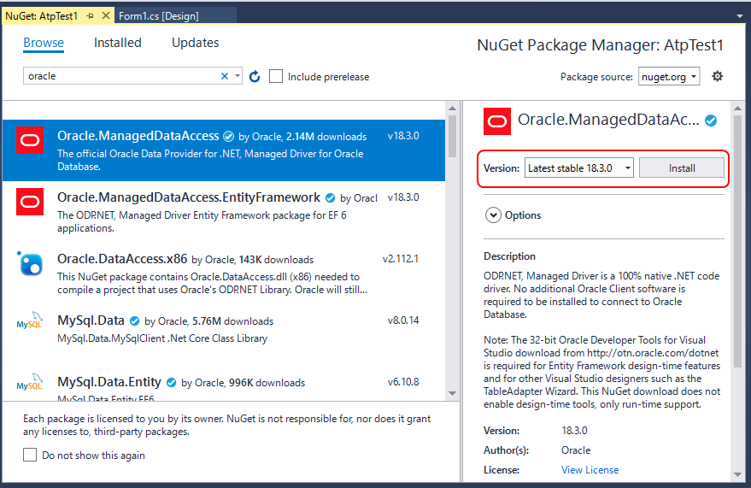Click the pin icon on NuGet tab
The width and height of the screenshot is (751, 488).
[x=90, y=15]
